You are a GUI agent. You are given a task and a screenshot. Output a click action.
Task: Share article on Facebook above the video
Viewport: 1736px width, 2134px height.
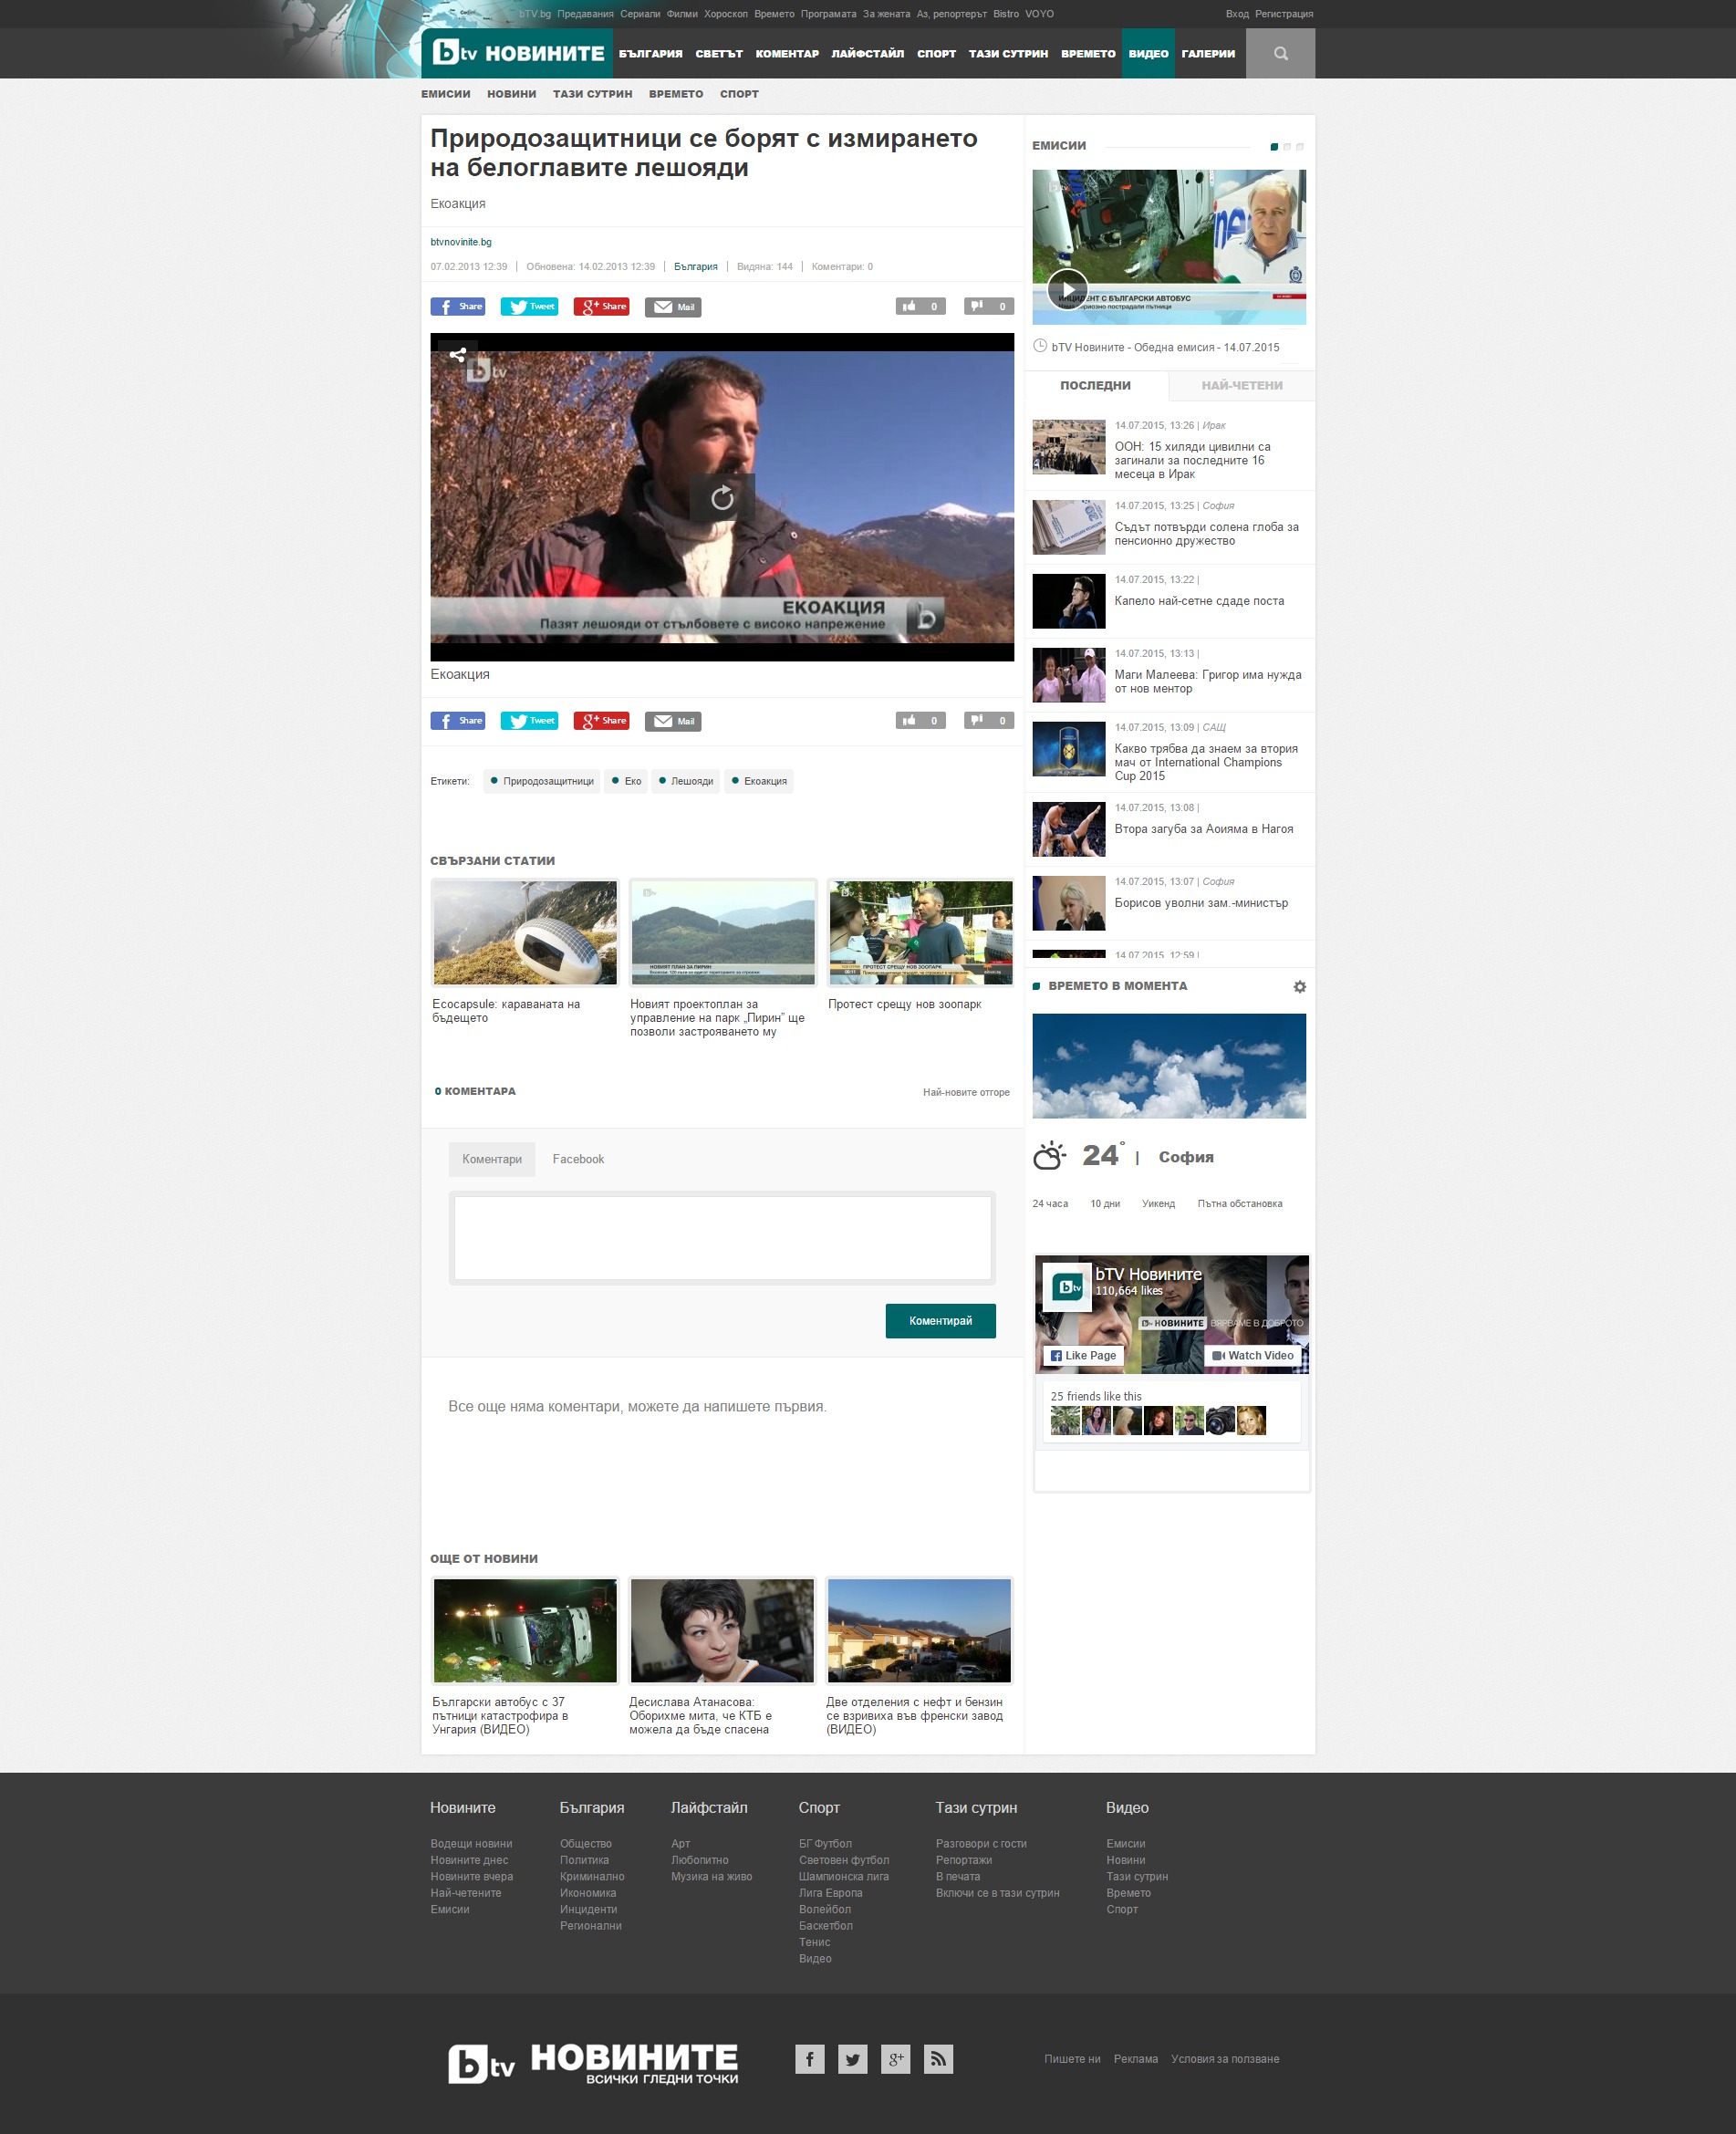pyautogui.click(x=457, y=307)
